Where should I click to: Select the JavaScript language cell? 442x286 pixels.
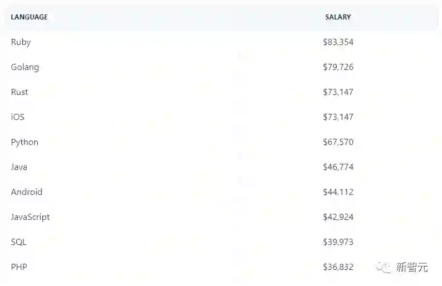31,217
